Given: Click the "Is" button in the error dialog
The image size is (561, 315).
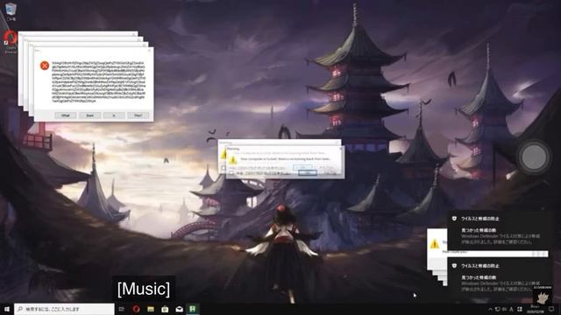Looking at the screenshot, I should click(x=114, y=115).
